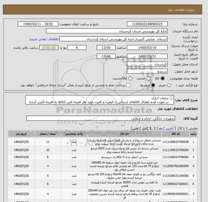Click the delivery province field کردستان
The width and height of the screenshot is (208, 202).
(x=147, y=64)
